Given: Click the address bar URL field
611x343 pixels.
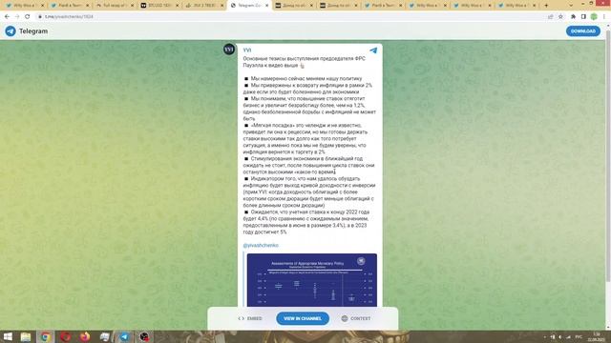Looking at the screenshot, I should 292,17.
